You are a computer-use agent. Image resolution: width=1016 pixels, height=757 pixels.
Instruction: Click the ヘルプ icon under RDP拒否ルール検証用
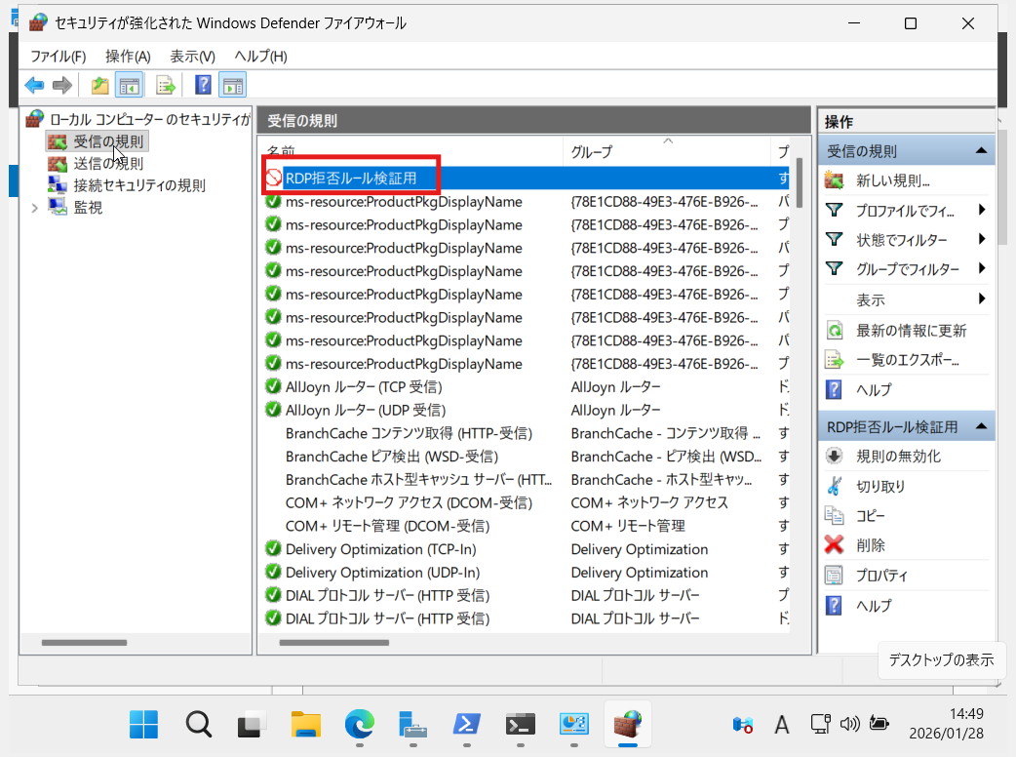tap(835, 606)
